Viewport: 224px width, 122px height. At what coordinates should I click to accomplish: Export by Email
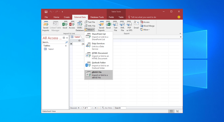136,25
